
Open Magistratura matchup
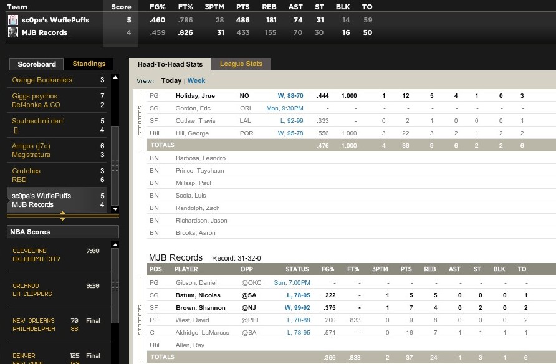pyautogui.click(x=31, y=155)
